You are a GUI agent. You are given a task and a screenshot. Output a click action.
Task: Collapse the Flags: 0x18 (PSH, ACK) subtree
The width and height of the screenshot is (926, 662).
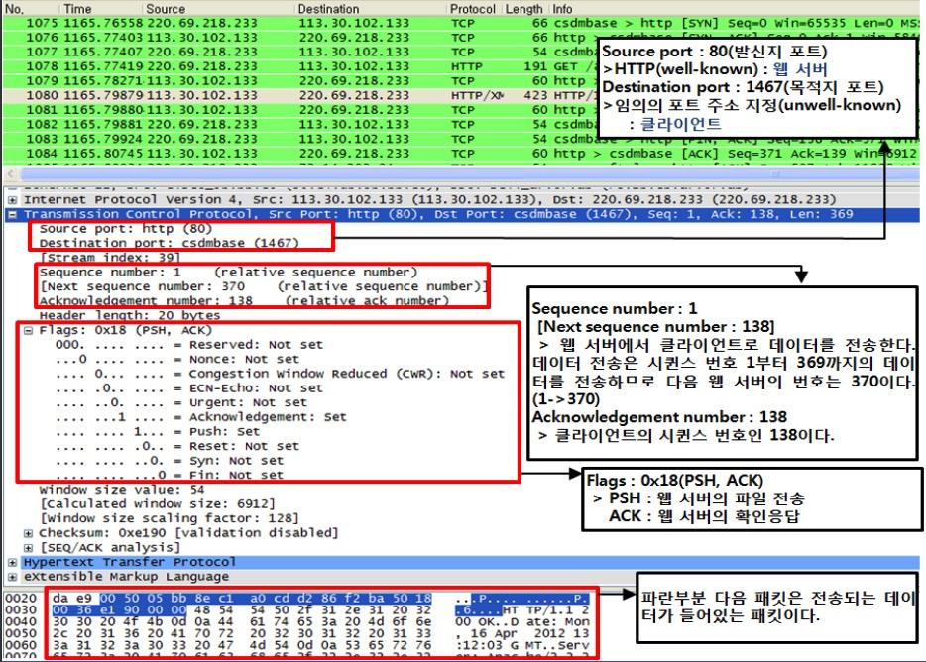[28, 331]
